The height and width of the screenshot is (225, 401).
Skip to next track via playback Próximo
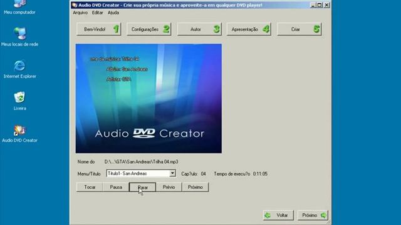[195, 187]
